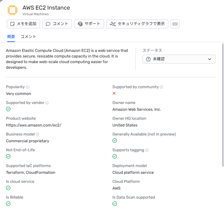Click the speech bubble icon on コメント button

[48, 24]
